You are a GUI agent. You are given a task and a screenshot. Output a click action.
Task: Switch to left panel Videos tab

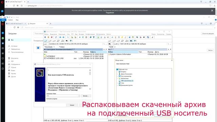(62, 47)
